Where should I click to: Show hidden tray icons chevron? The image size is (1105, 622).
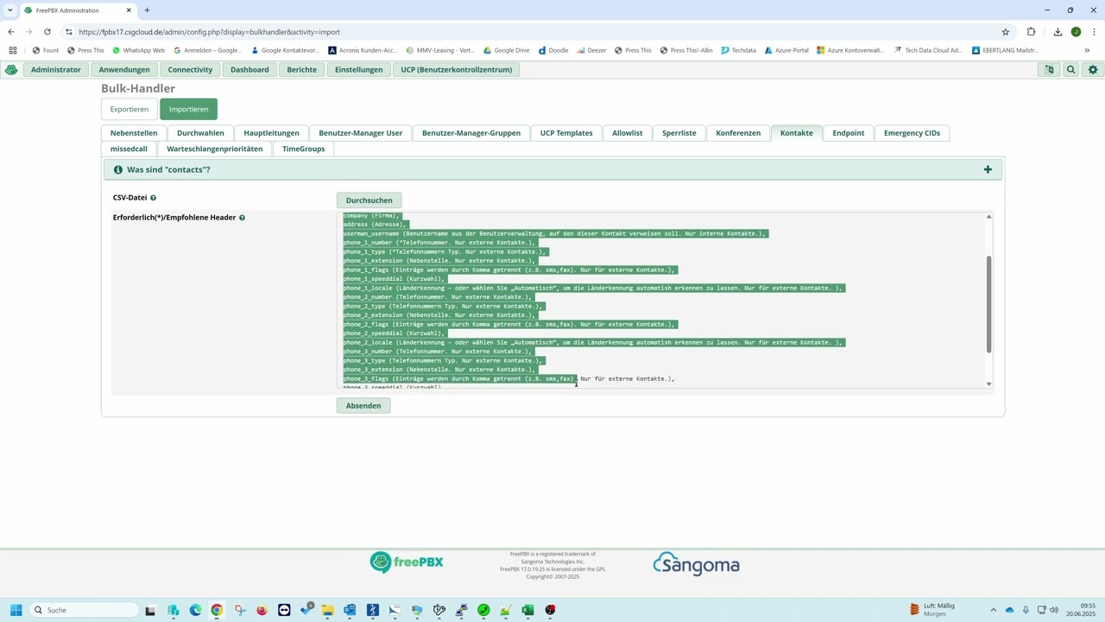pyautogui.click(x=993, y=610)
